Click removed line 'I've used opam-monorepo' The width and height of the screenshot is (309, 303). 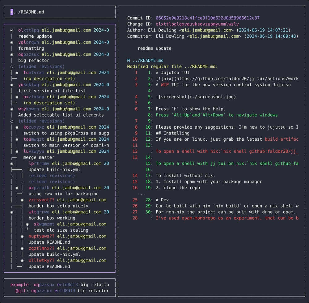point(227,218)
